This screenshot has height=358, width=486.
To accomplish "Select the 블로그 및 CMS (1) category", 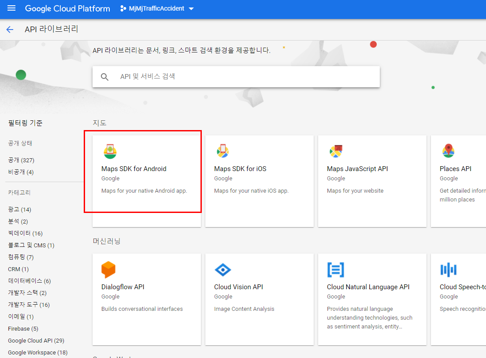I will (31, 245).
